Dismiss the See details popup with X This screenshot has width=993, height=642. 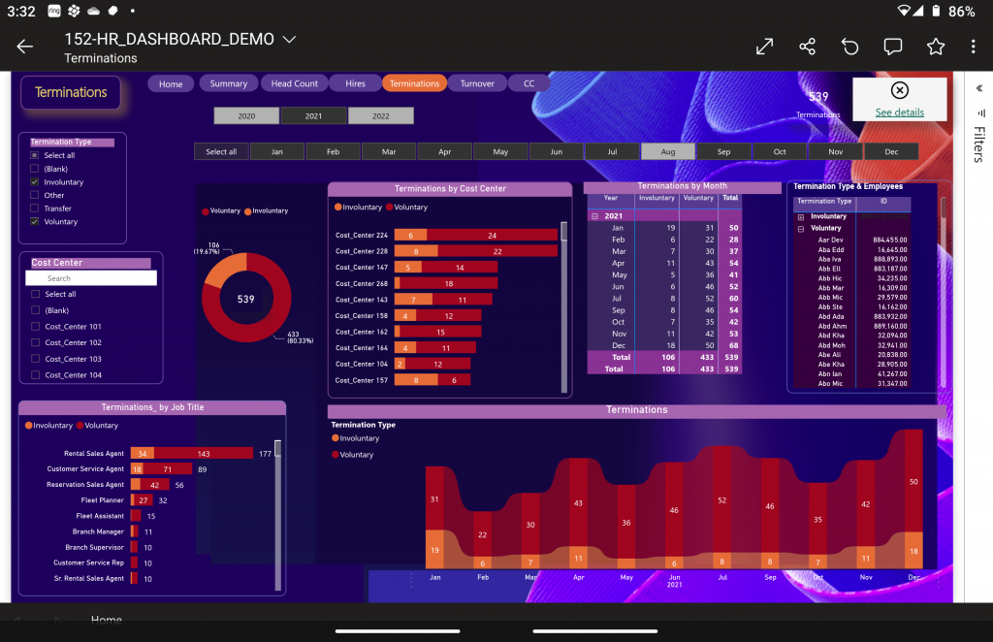pyautogui.click(x=899, y=90)
